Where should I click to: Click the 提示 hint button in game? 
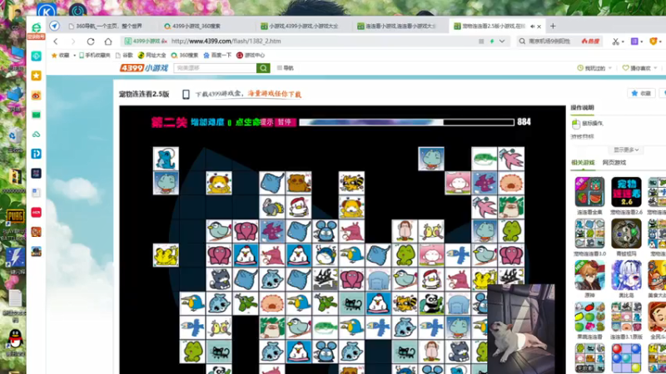coord(266,122)
